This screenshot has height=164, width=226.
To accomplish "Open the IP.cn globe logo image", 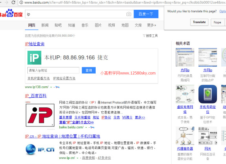I will click(x=40, y=150).
